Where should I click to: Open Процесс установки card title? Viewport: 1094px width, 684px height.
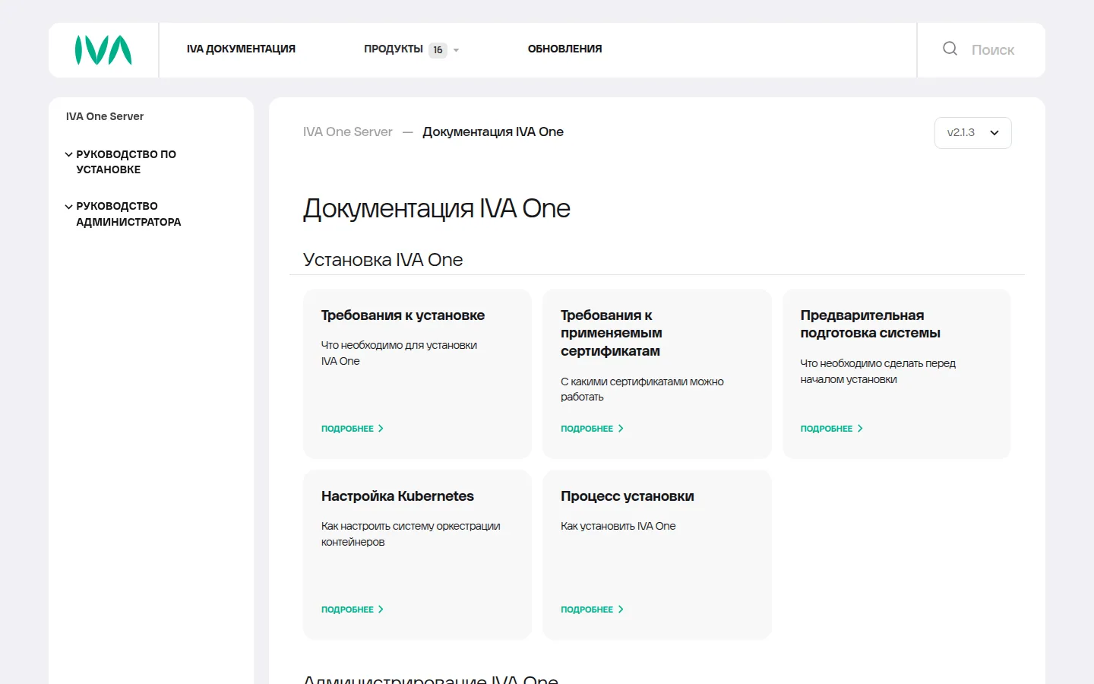[x=628, y=496]
